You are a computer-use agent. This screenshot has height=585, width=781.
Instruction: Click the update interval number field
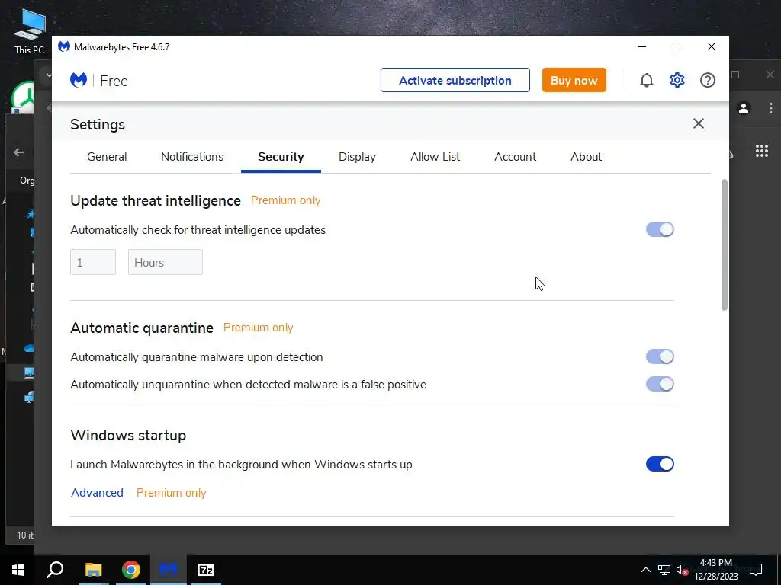pos(93,262)
